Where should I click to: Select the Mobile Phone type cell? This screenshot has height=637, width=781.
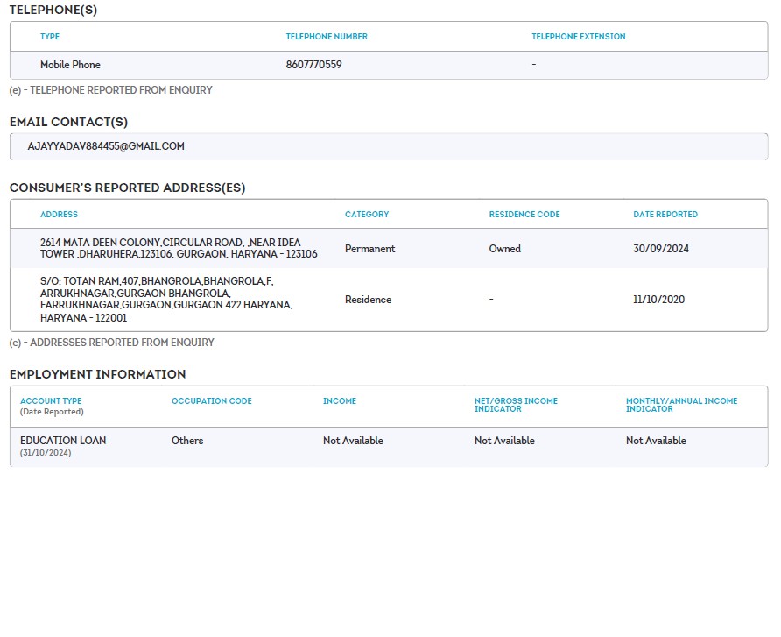tap(70, 65)
